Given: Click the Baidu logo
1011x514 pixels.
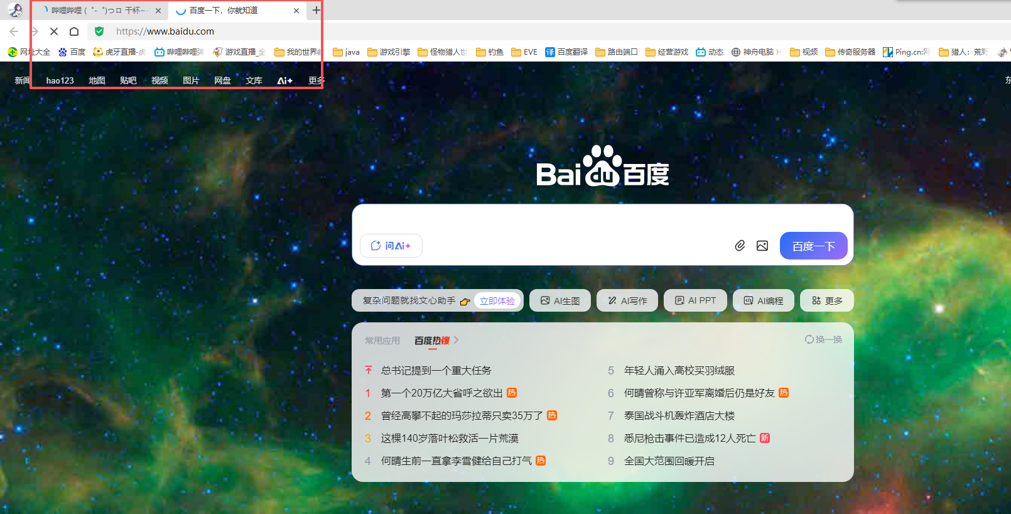Looking at the screenshot, I should pos(603,167).
